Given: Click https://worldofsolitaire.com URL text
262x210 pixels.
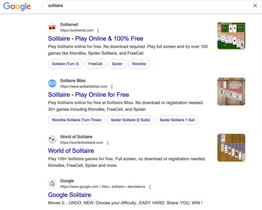Looking at the screenshot, I should click(x=82, y=143).
